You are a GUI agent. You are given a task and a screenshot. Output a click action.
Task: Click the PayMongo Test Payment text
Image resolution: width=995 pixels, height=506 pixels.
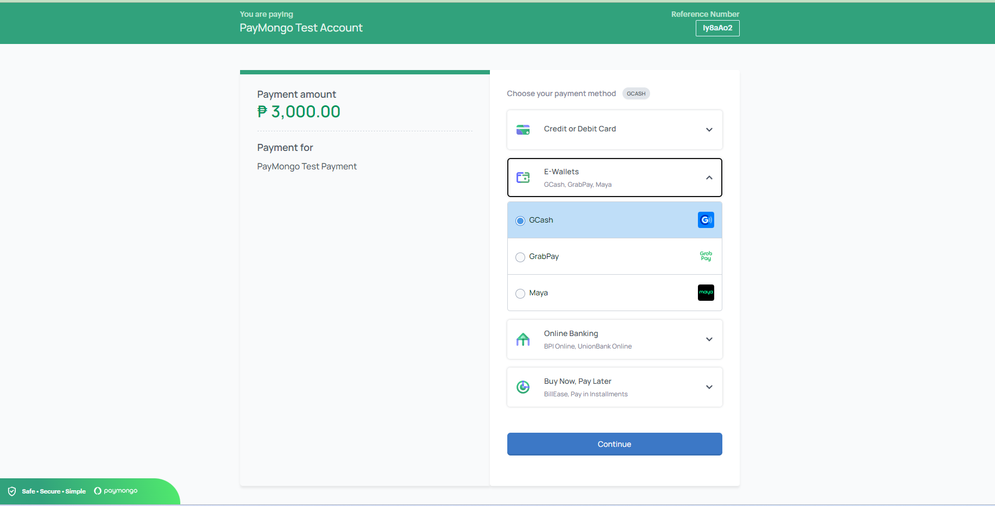tap(307, 166)
